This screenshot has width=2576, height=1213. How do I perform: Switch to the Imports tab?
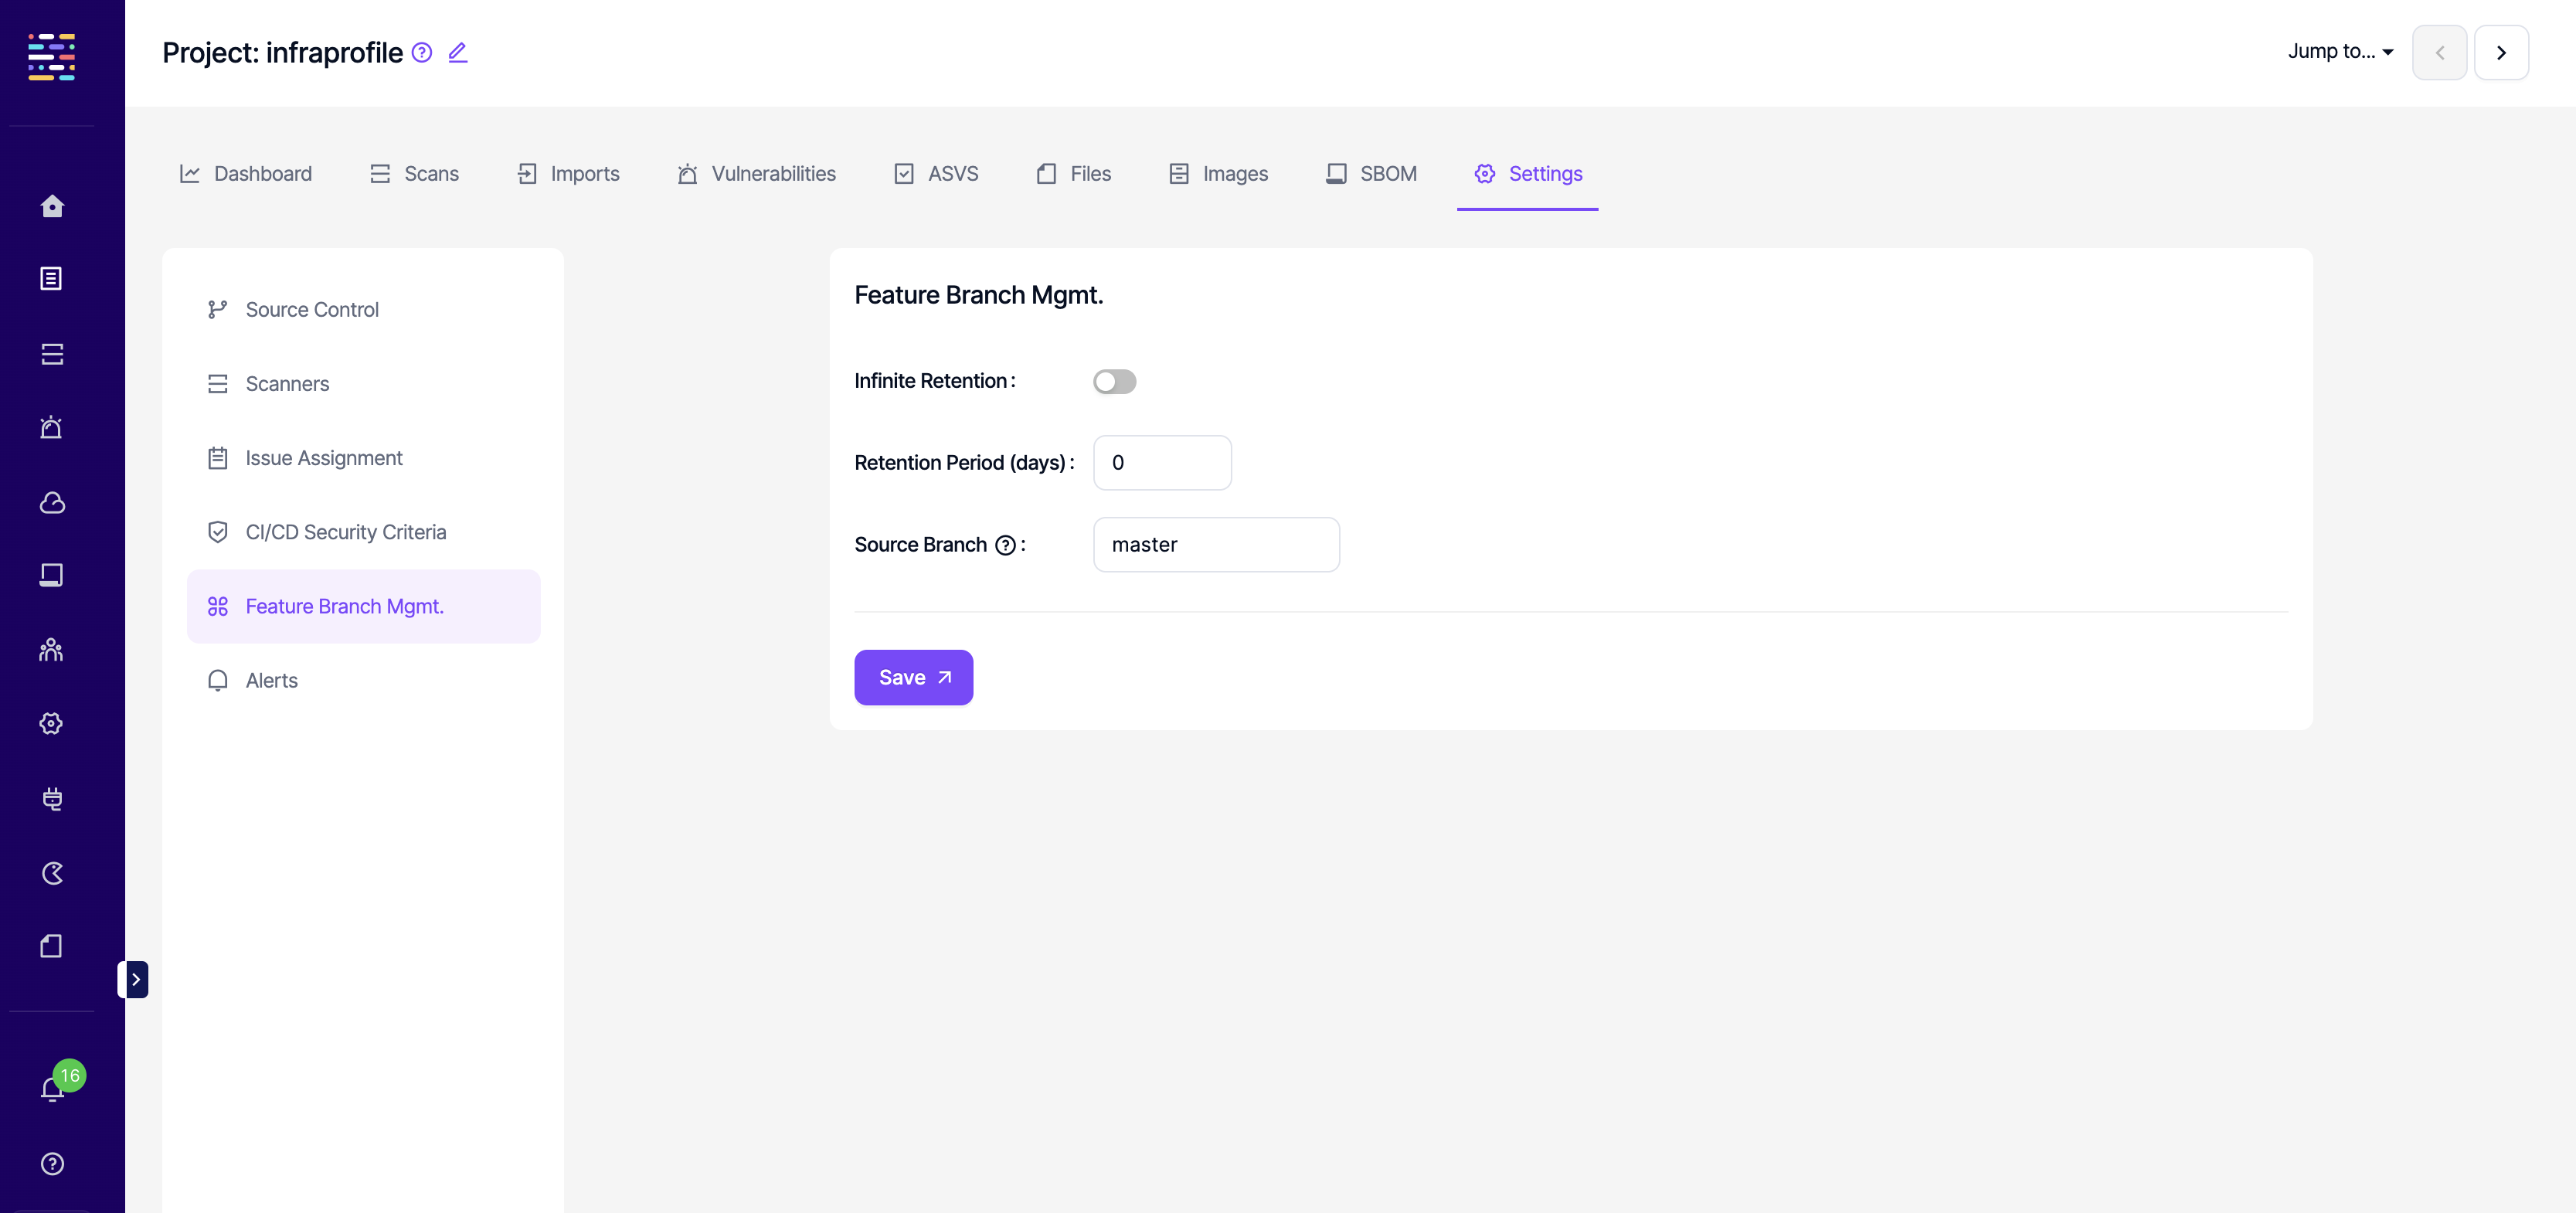coord(567,174)
